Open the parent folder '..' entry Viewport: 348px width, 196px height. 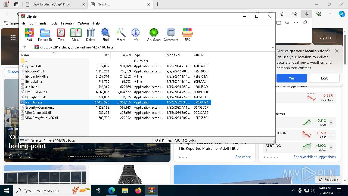[24, 61]
